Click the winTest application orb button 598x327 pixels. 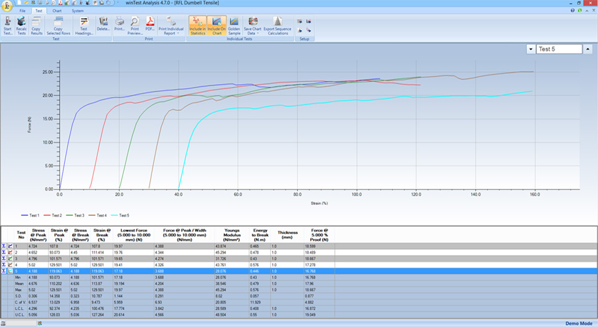pos(6,6)
